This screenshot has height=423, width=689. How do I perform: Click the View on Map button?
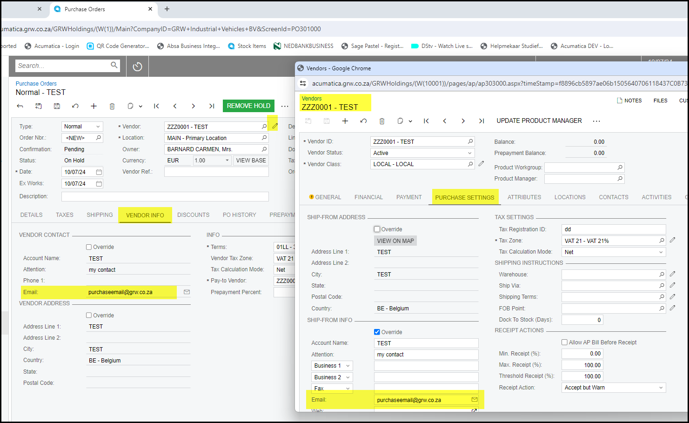pos(395,241)
